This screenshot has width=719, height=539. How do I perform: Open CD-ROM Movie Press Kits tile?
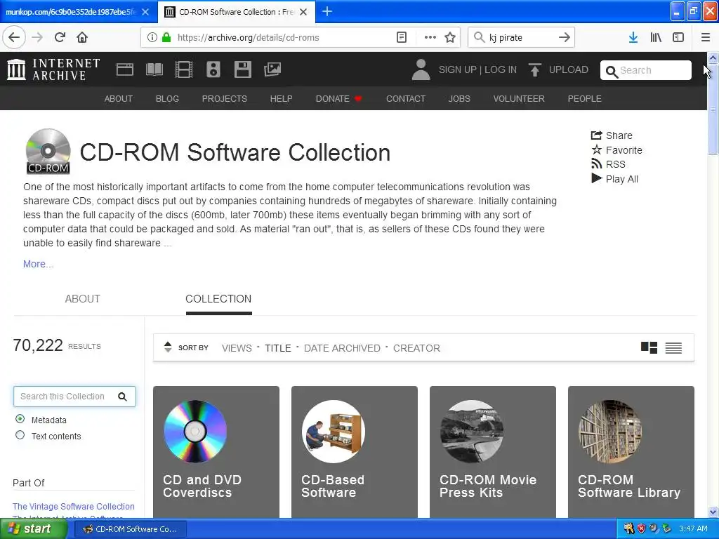tap(493, 452)
